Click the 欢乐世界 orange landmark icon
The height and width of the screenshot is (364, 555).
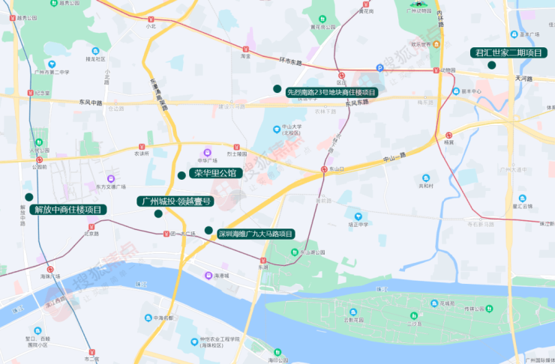436,44
